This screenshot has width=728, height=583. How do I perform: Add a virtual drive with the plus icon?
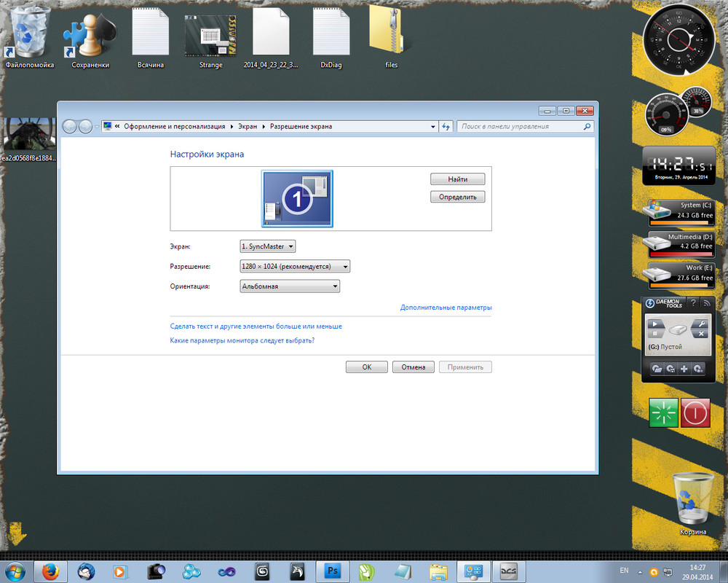pyautogui.click(x=684, y=369)
